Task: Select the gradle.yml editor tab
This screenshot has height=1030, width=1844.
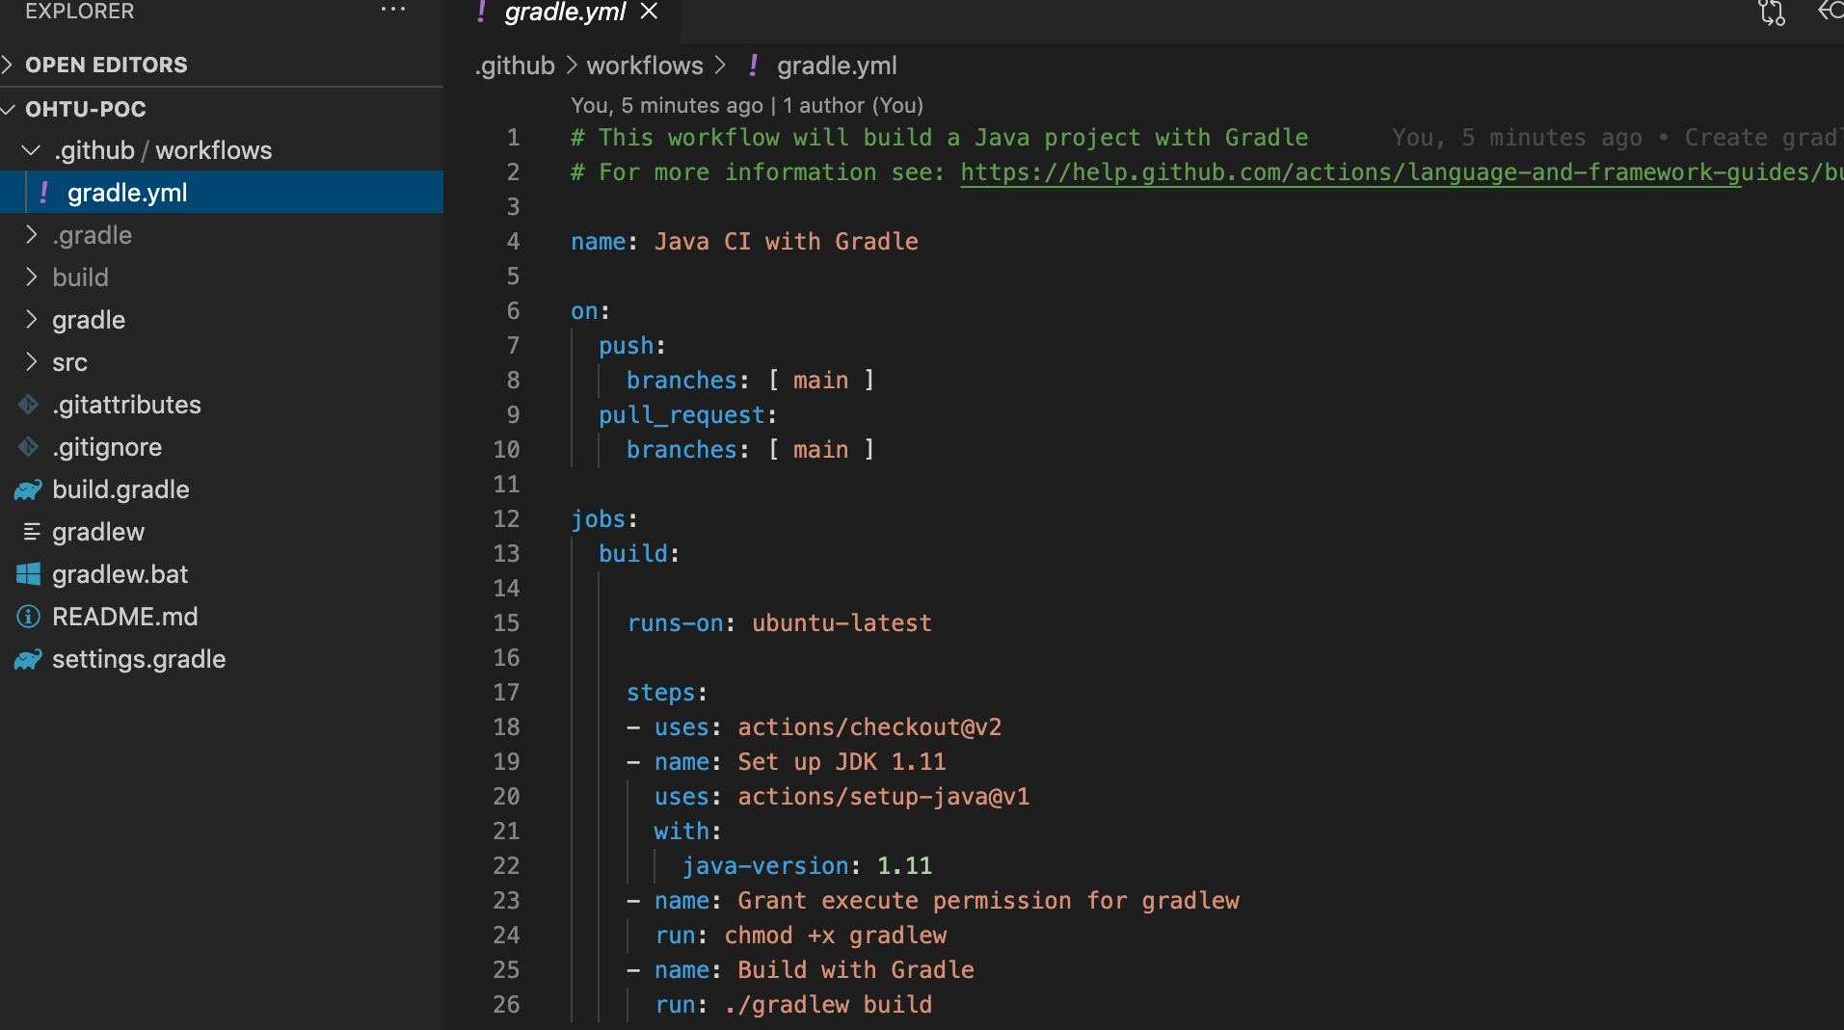Action: (565, 13)
